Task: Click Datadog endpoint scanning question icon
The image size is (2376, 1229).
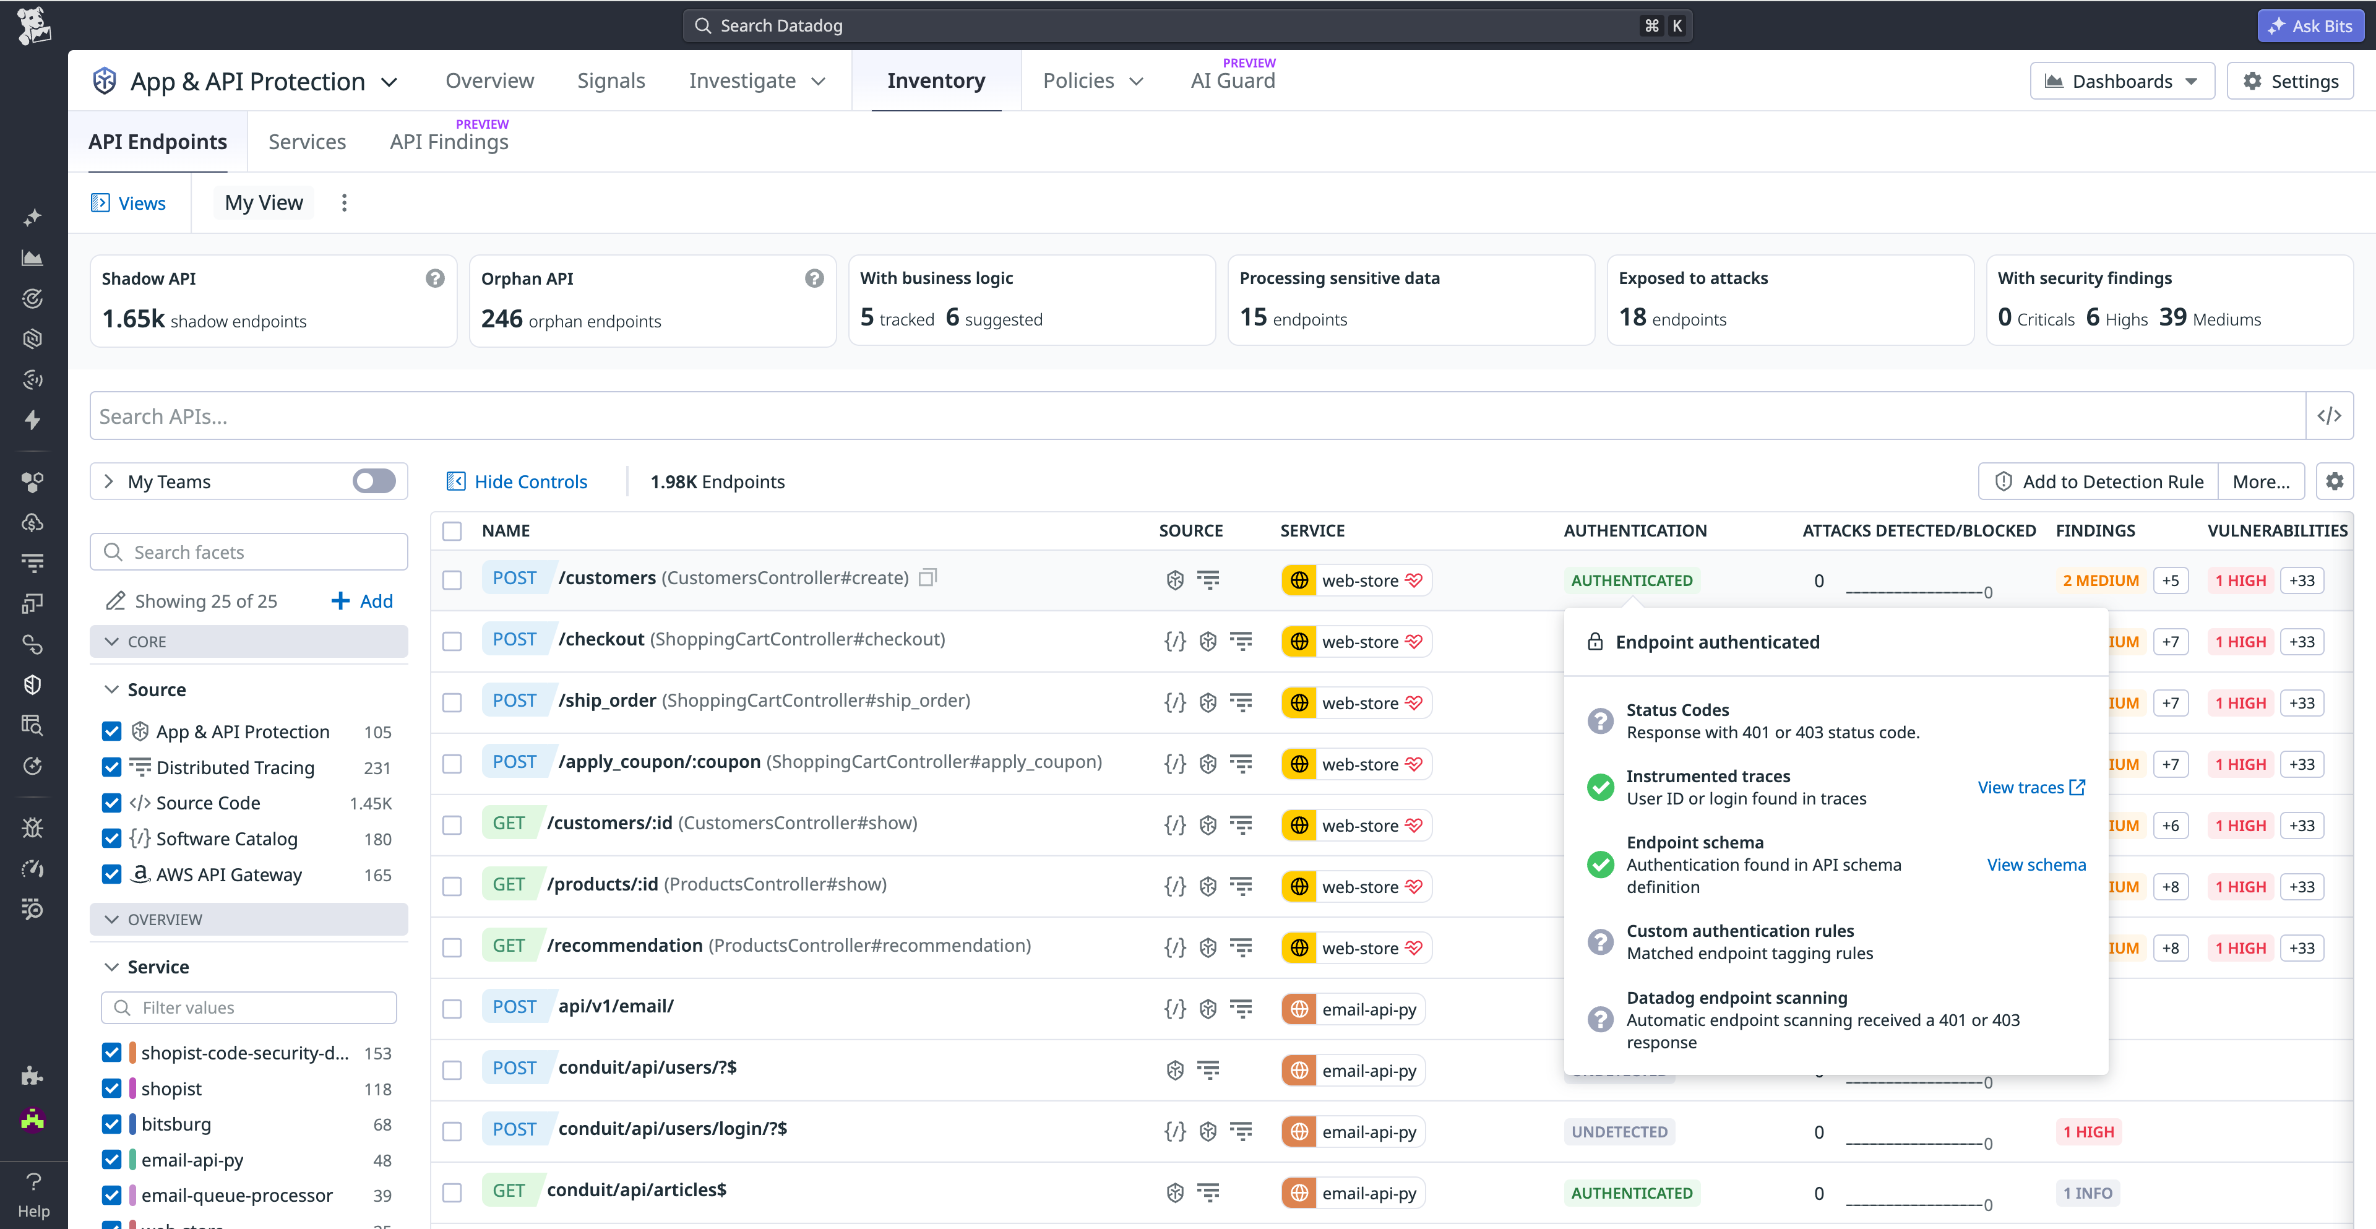Action: [1600, 1020]
